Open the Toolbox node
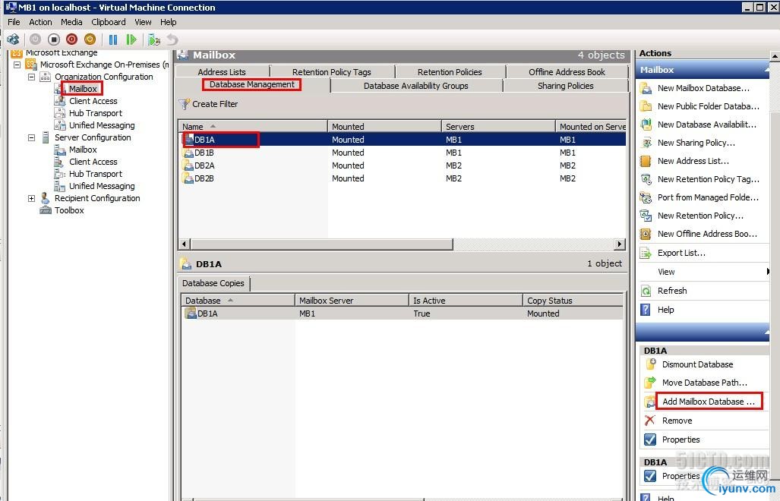Image resolution: width=780 pixels, height=501 pixels. [x=69, y=210]
